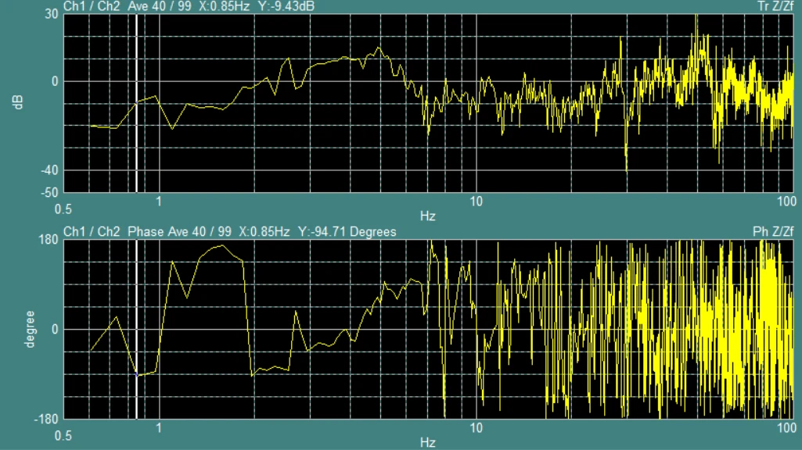The width and height of the screenshot is (802, 450).
Task: Click the 'X:0.85Hz Y:-9.43dB' readout
Action: point(257,6)
